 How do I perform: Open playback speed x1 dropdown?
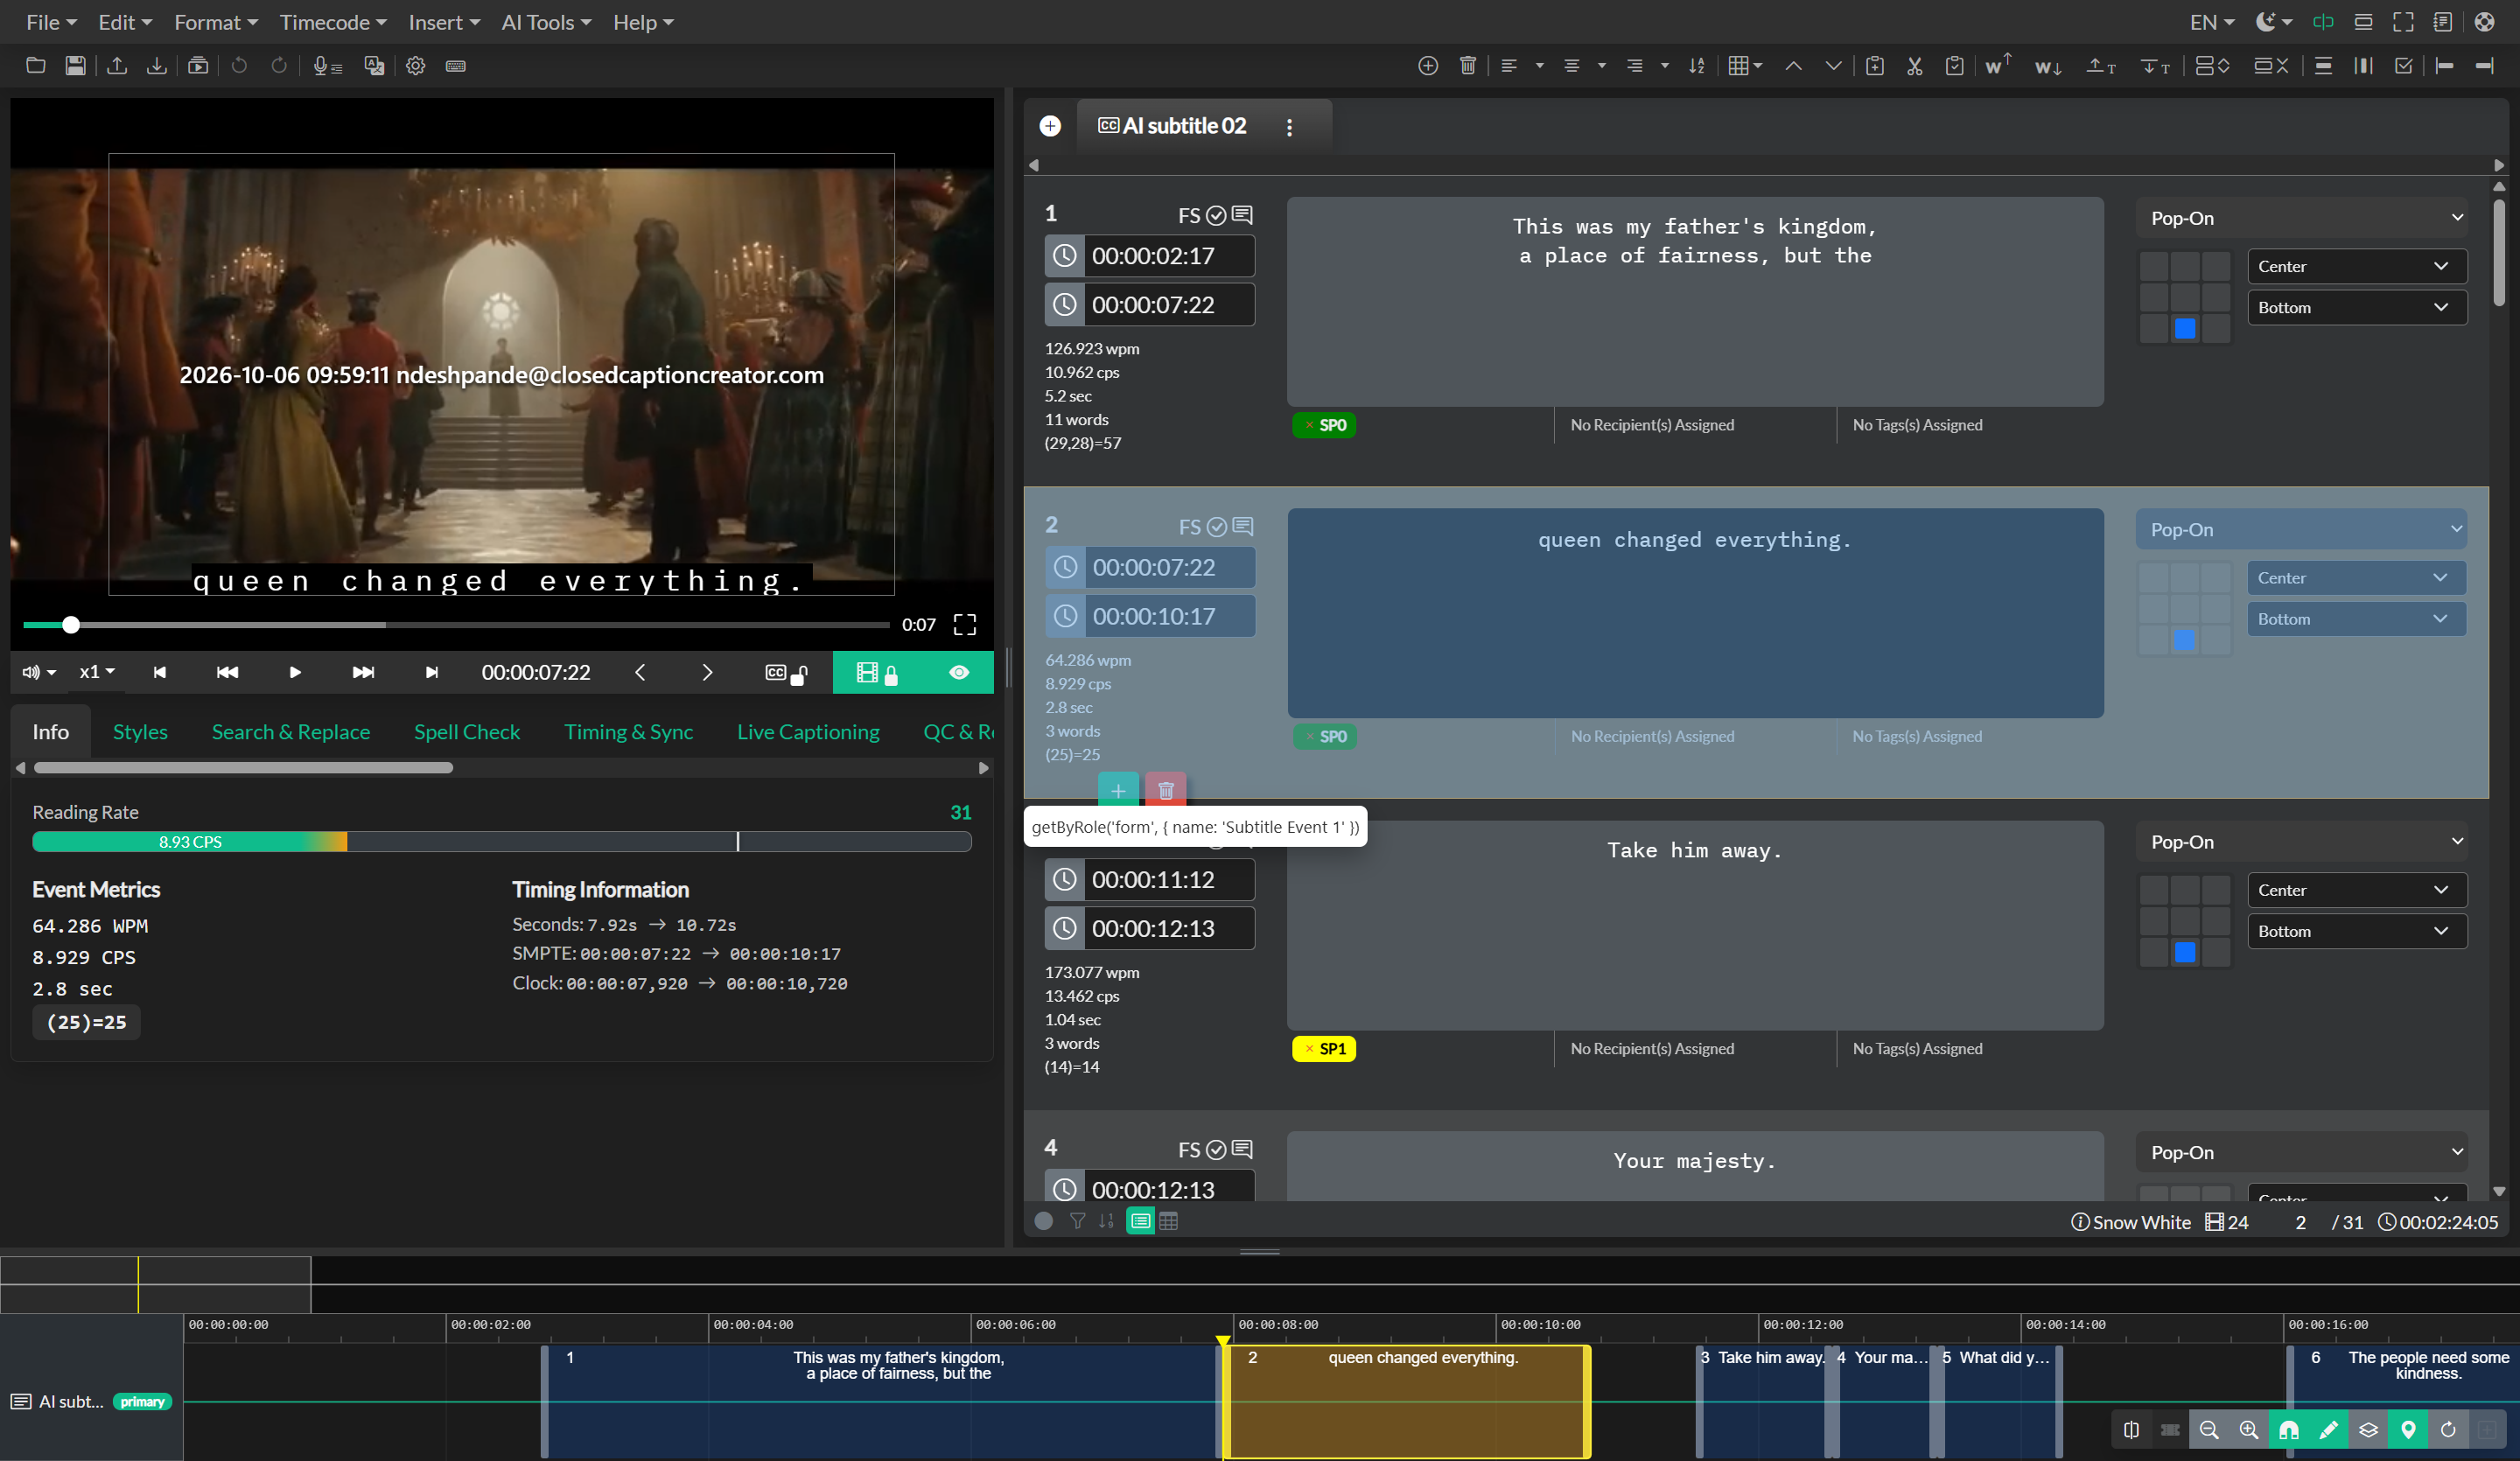tap(97, 672)
